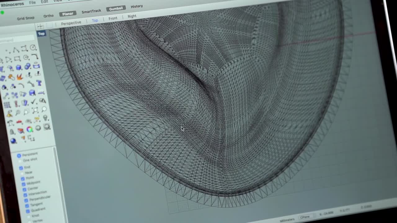Disable the Midpoint osnap
The width and height of the screenshot is (397, 223).
pyautogui.click(x=23, y=184)
